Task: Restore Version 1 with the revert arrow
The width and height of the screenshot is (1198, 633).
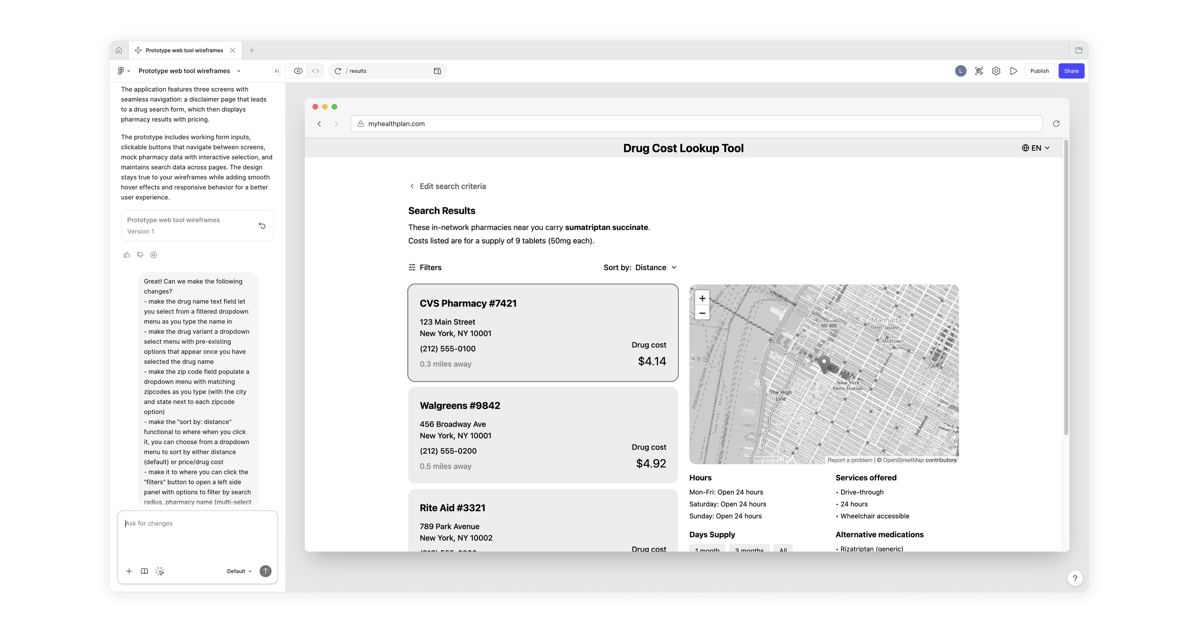Action: pyautogui.click(x=262, y=225)
